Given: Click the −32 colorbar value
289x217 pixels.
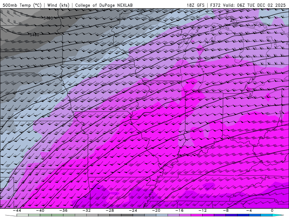Looking at the screenshot, I should [x=87, y=210].
